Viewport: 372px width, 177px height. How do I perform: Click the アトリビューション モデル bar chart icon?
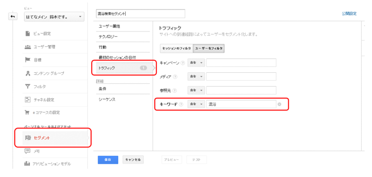coord(27,164)
